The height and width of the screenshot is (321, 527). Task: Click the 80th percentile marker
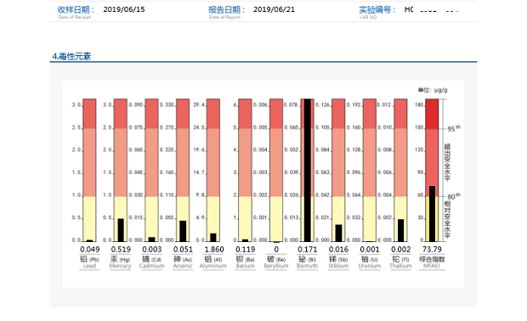[x=454, y=196]
